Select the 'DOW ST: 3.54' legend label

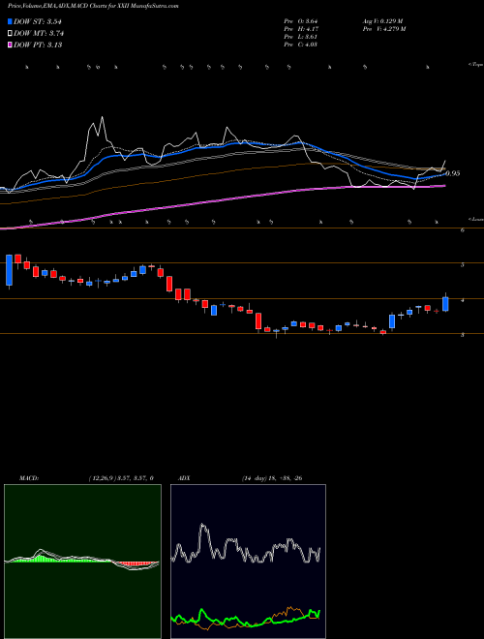38,21
